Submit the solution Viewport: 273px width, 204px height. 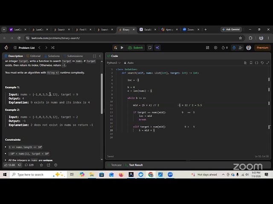pos(136,48)
